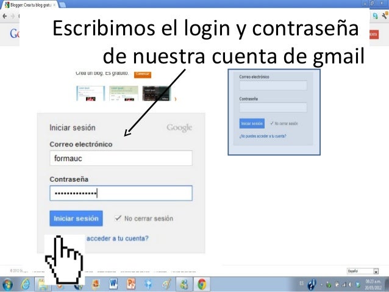Open Chrome's wrench settings menu
This screenshot has width=389, height=292.
(x=385, y=16)
